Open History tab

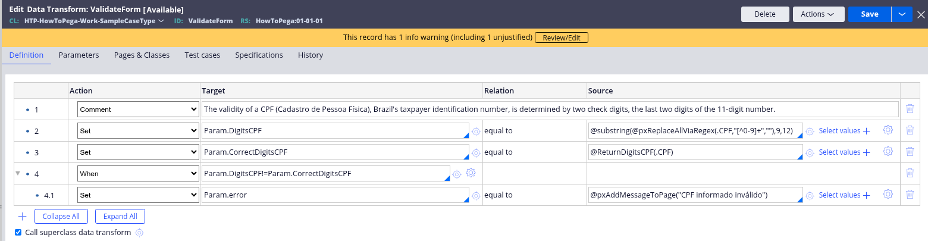[x=311, y=55]
